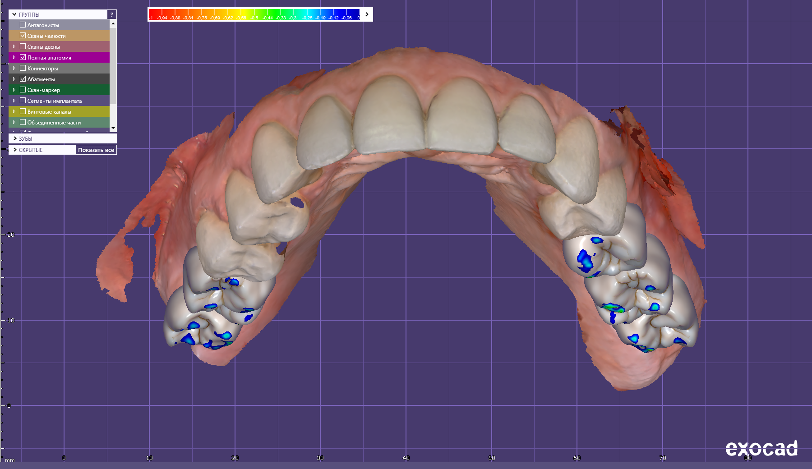Enable the Скан-маркер checkbox
The width and height of the screenshot is (812, 469).
(23, 90)
